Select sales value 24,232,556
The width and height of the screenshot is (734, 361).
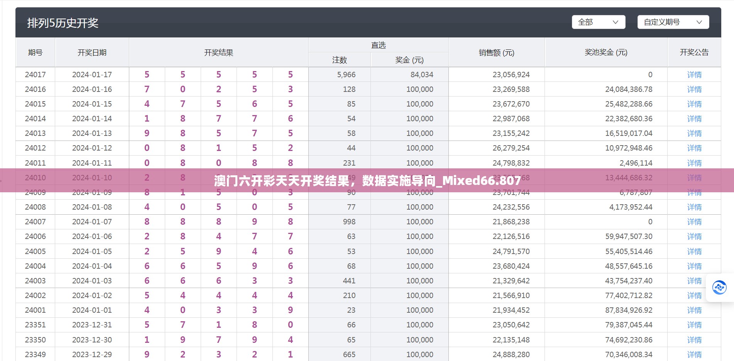tap(511, 207)
